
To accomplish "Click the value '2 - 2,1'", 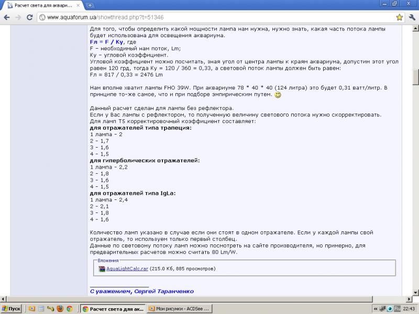I will coord(100,206).
